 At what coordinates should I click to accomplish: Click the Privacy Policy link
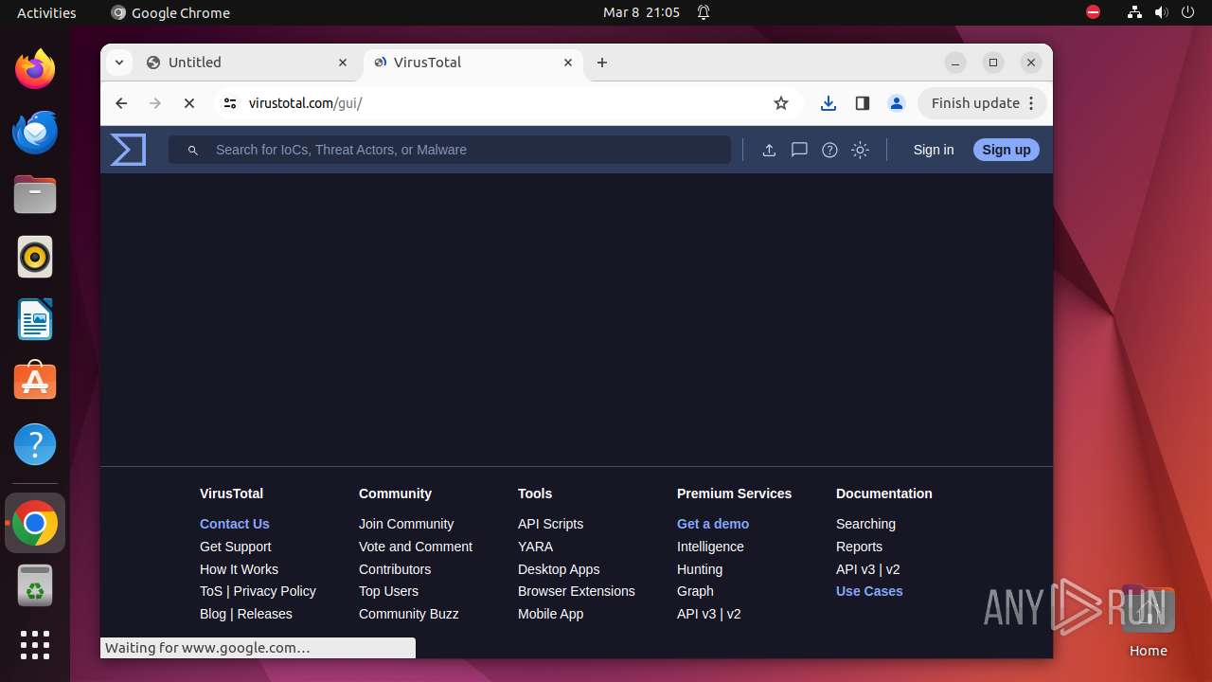(x=275, y=591)
